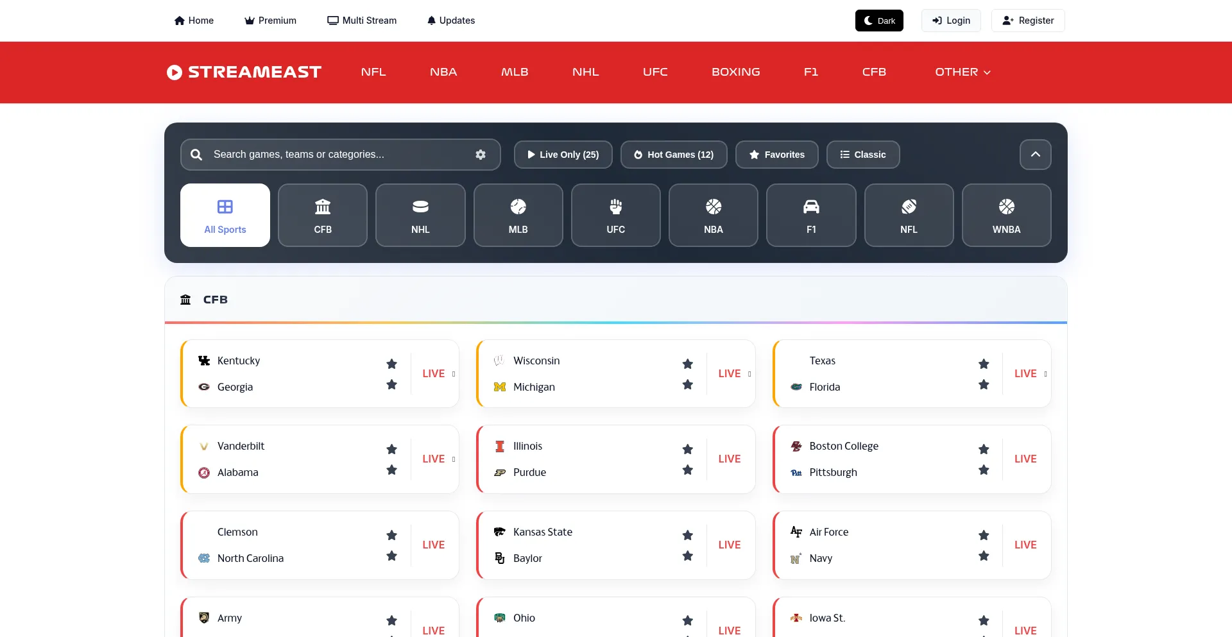Image resolution: width=1232 pixels, height=637 pixels.
Task: Toggle favorite star for Michigan
Action: [687, 385]
